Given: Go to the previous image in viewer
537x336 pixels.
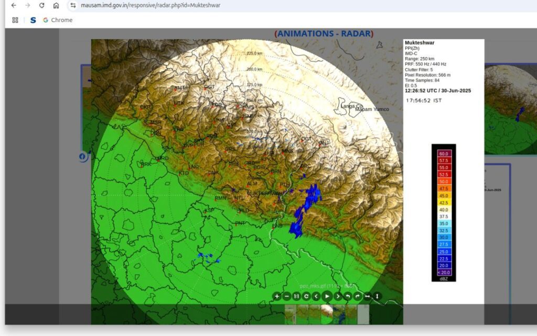Looking at the screenshot, I should coord(316,296).
